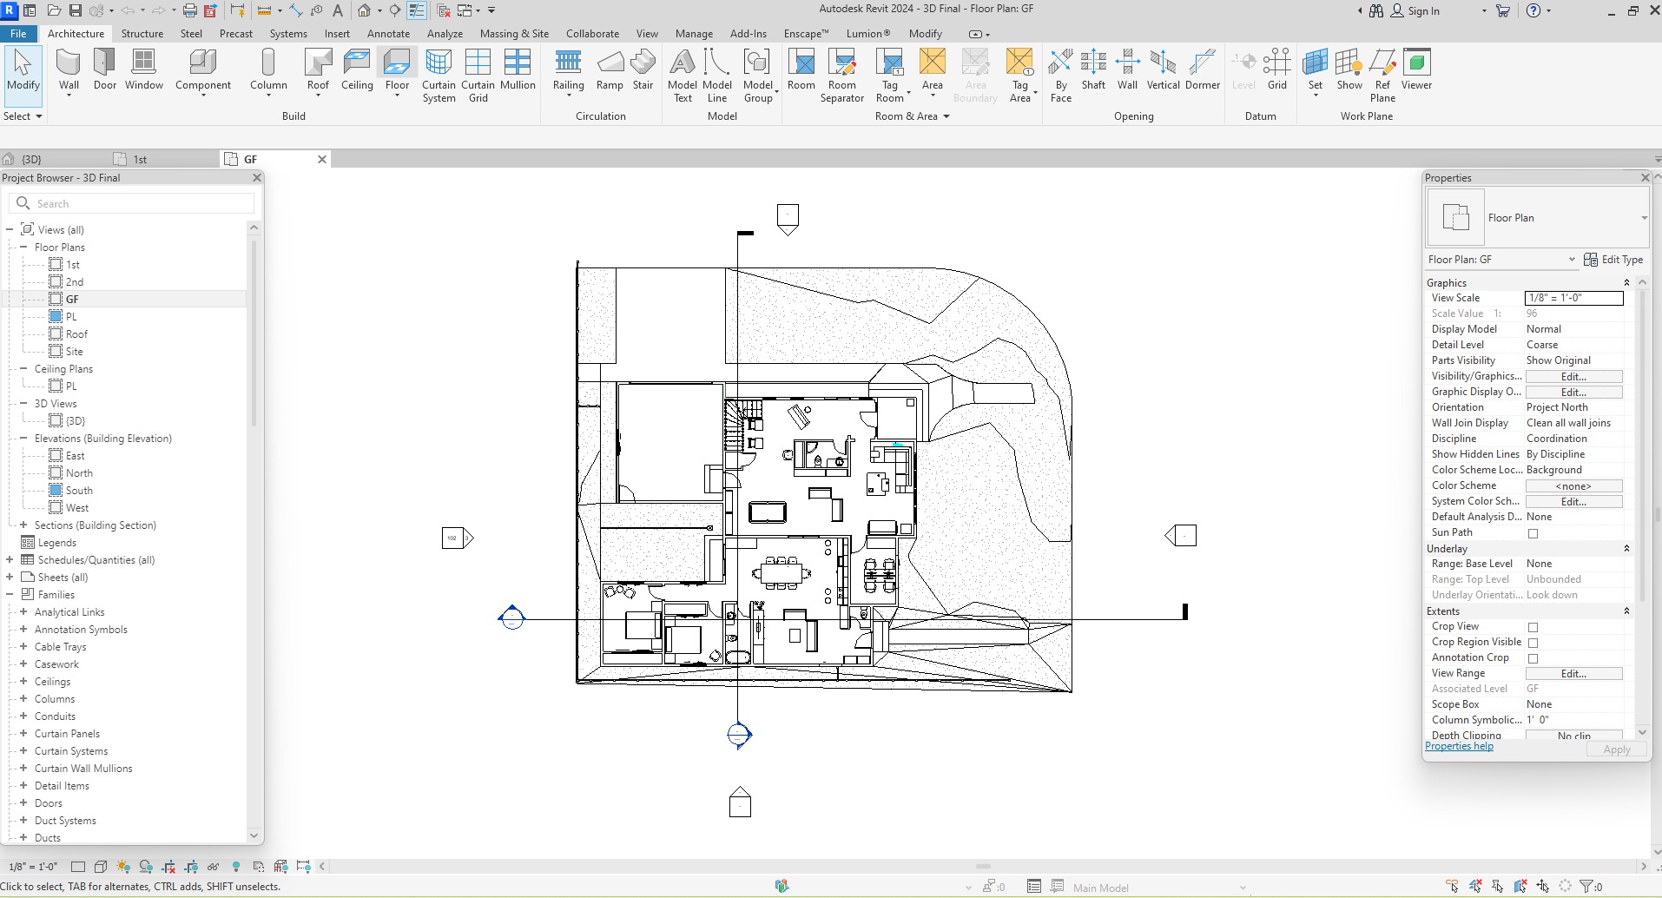1662x898 pixels.
Task: Start the Stair tool
Action: coord(643,69)
